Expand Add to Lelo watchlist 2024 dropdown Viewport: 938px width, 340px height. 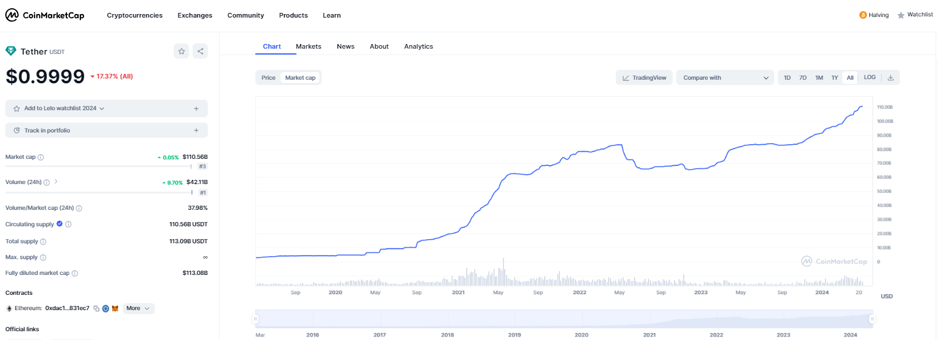(x=102, y=108)
